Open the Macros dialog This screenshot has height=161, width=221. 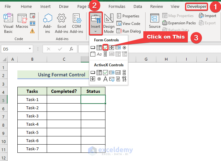[x=22, y=21]
